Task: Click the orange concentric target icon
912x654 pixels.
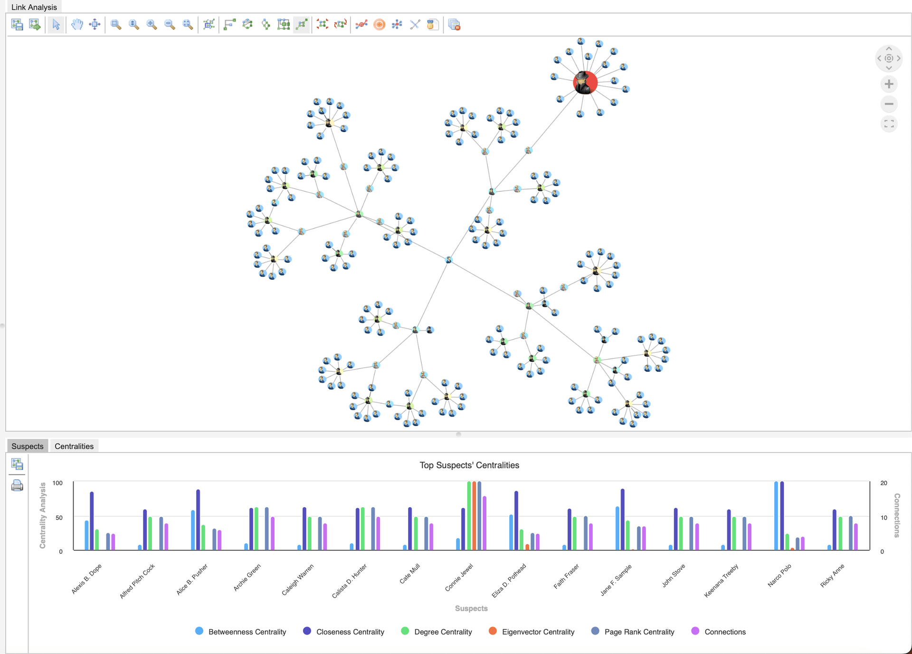Action: [x=379, y=25]
